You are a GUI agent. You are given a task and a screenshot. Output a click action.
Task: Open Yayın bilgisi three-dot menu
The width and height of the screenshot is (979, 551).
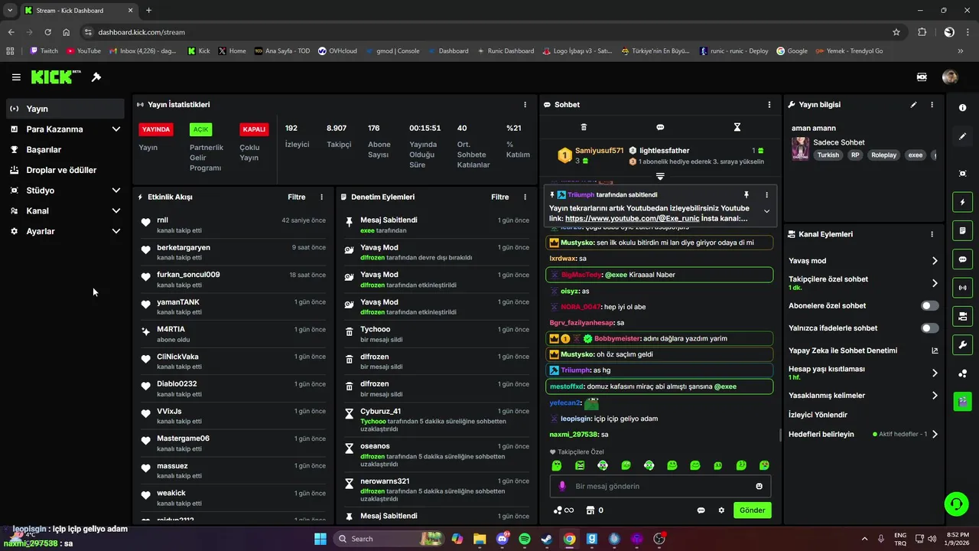click(932, 105)
